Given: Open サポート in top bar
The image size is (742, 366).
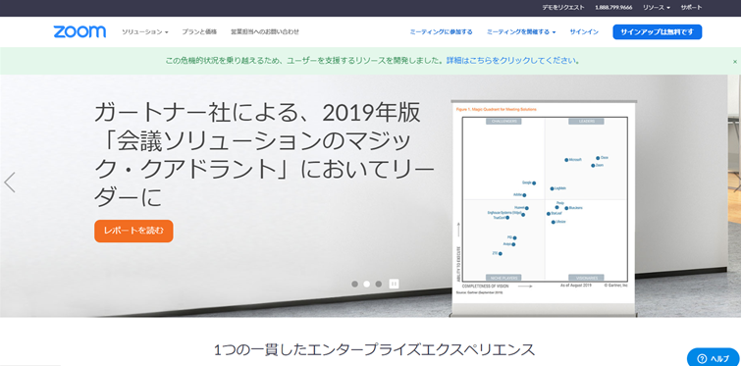Looking at the screenshot, I should click(691, 8).
